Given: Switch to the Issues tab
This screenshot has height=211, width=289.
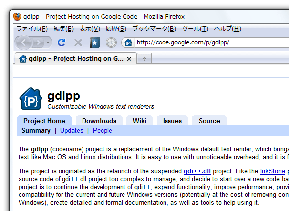Looking at the screenshot, I should (x=172, y=121).
